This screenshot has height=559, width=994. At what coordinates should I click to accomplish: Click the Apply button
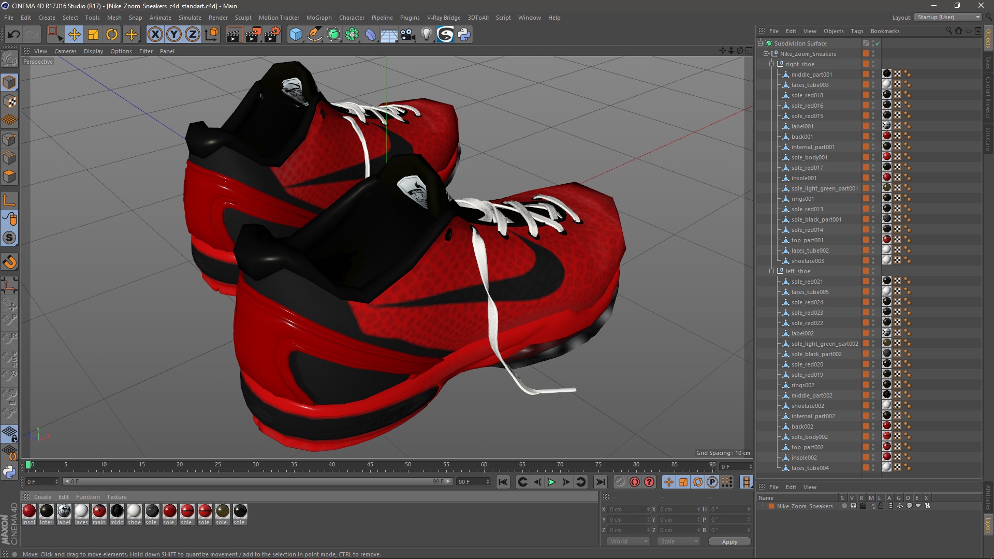pyautogui.click(x=729, y=542)
